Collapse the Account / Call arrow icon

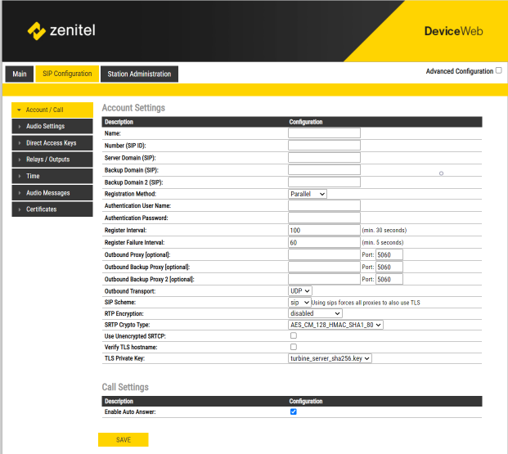click(x=19, y=110)
